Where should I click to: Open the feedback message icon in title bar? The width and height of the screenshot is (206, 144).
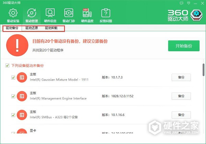(x=181, y=3)
